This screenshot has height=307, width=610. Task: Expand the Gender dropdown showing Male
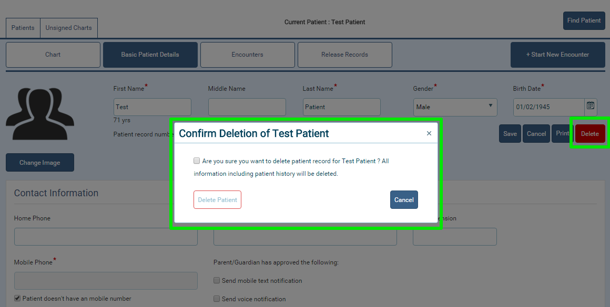pos(455,107)
